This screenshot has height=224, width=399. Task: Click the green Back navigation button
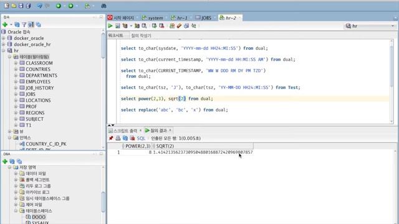pos(59,6)
